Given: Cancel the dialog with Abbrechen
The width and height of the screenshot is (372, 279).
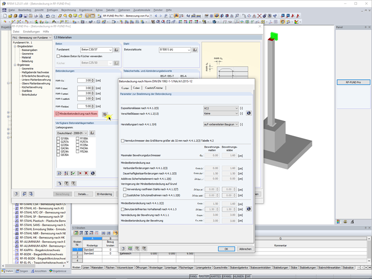Looking at the screenshot, I should tap(245, 249).
